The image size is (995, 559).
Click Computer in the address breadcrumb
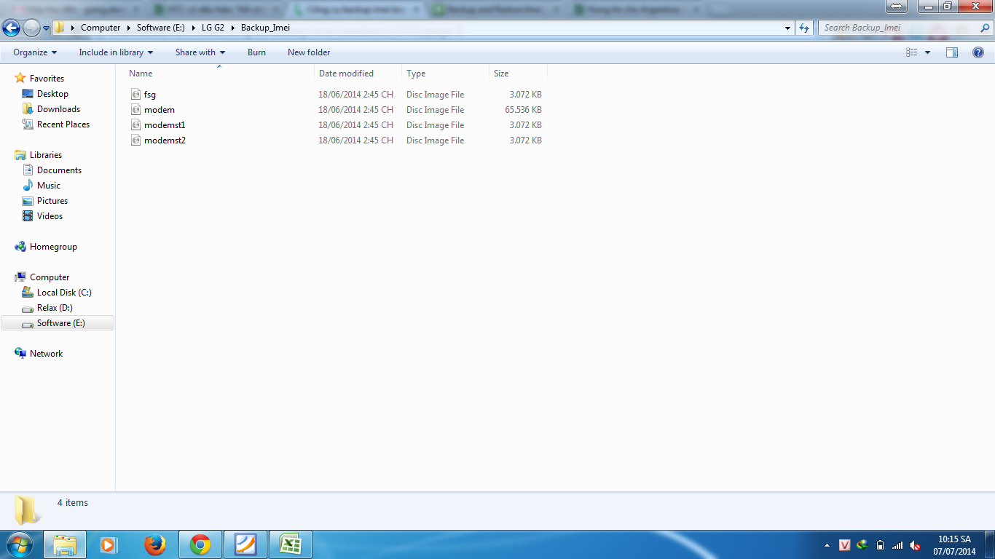click(x=101, y=28)
